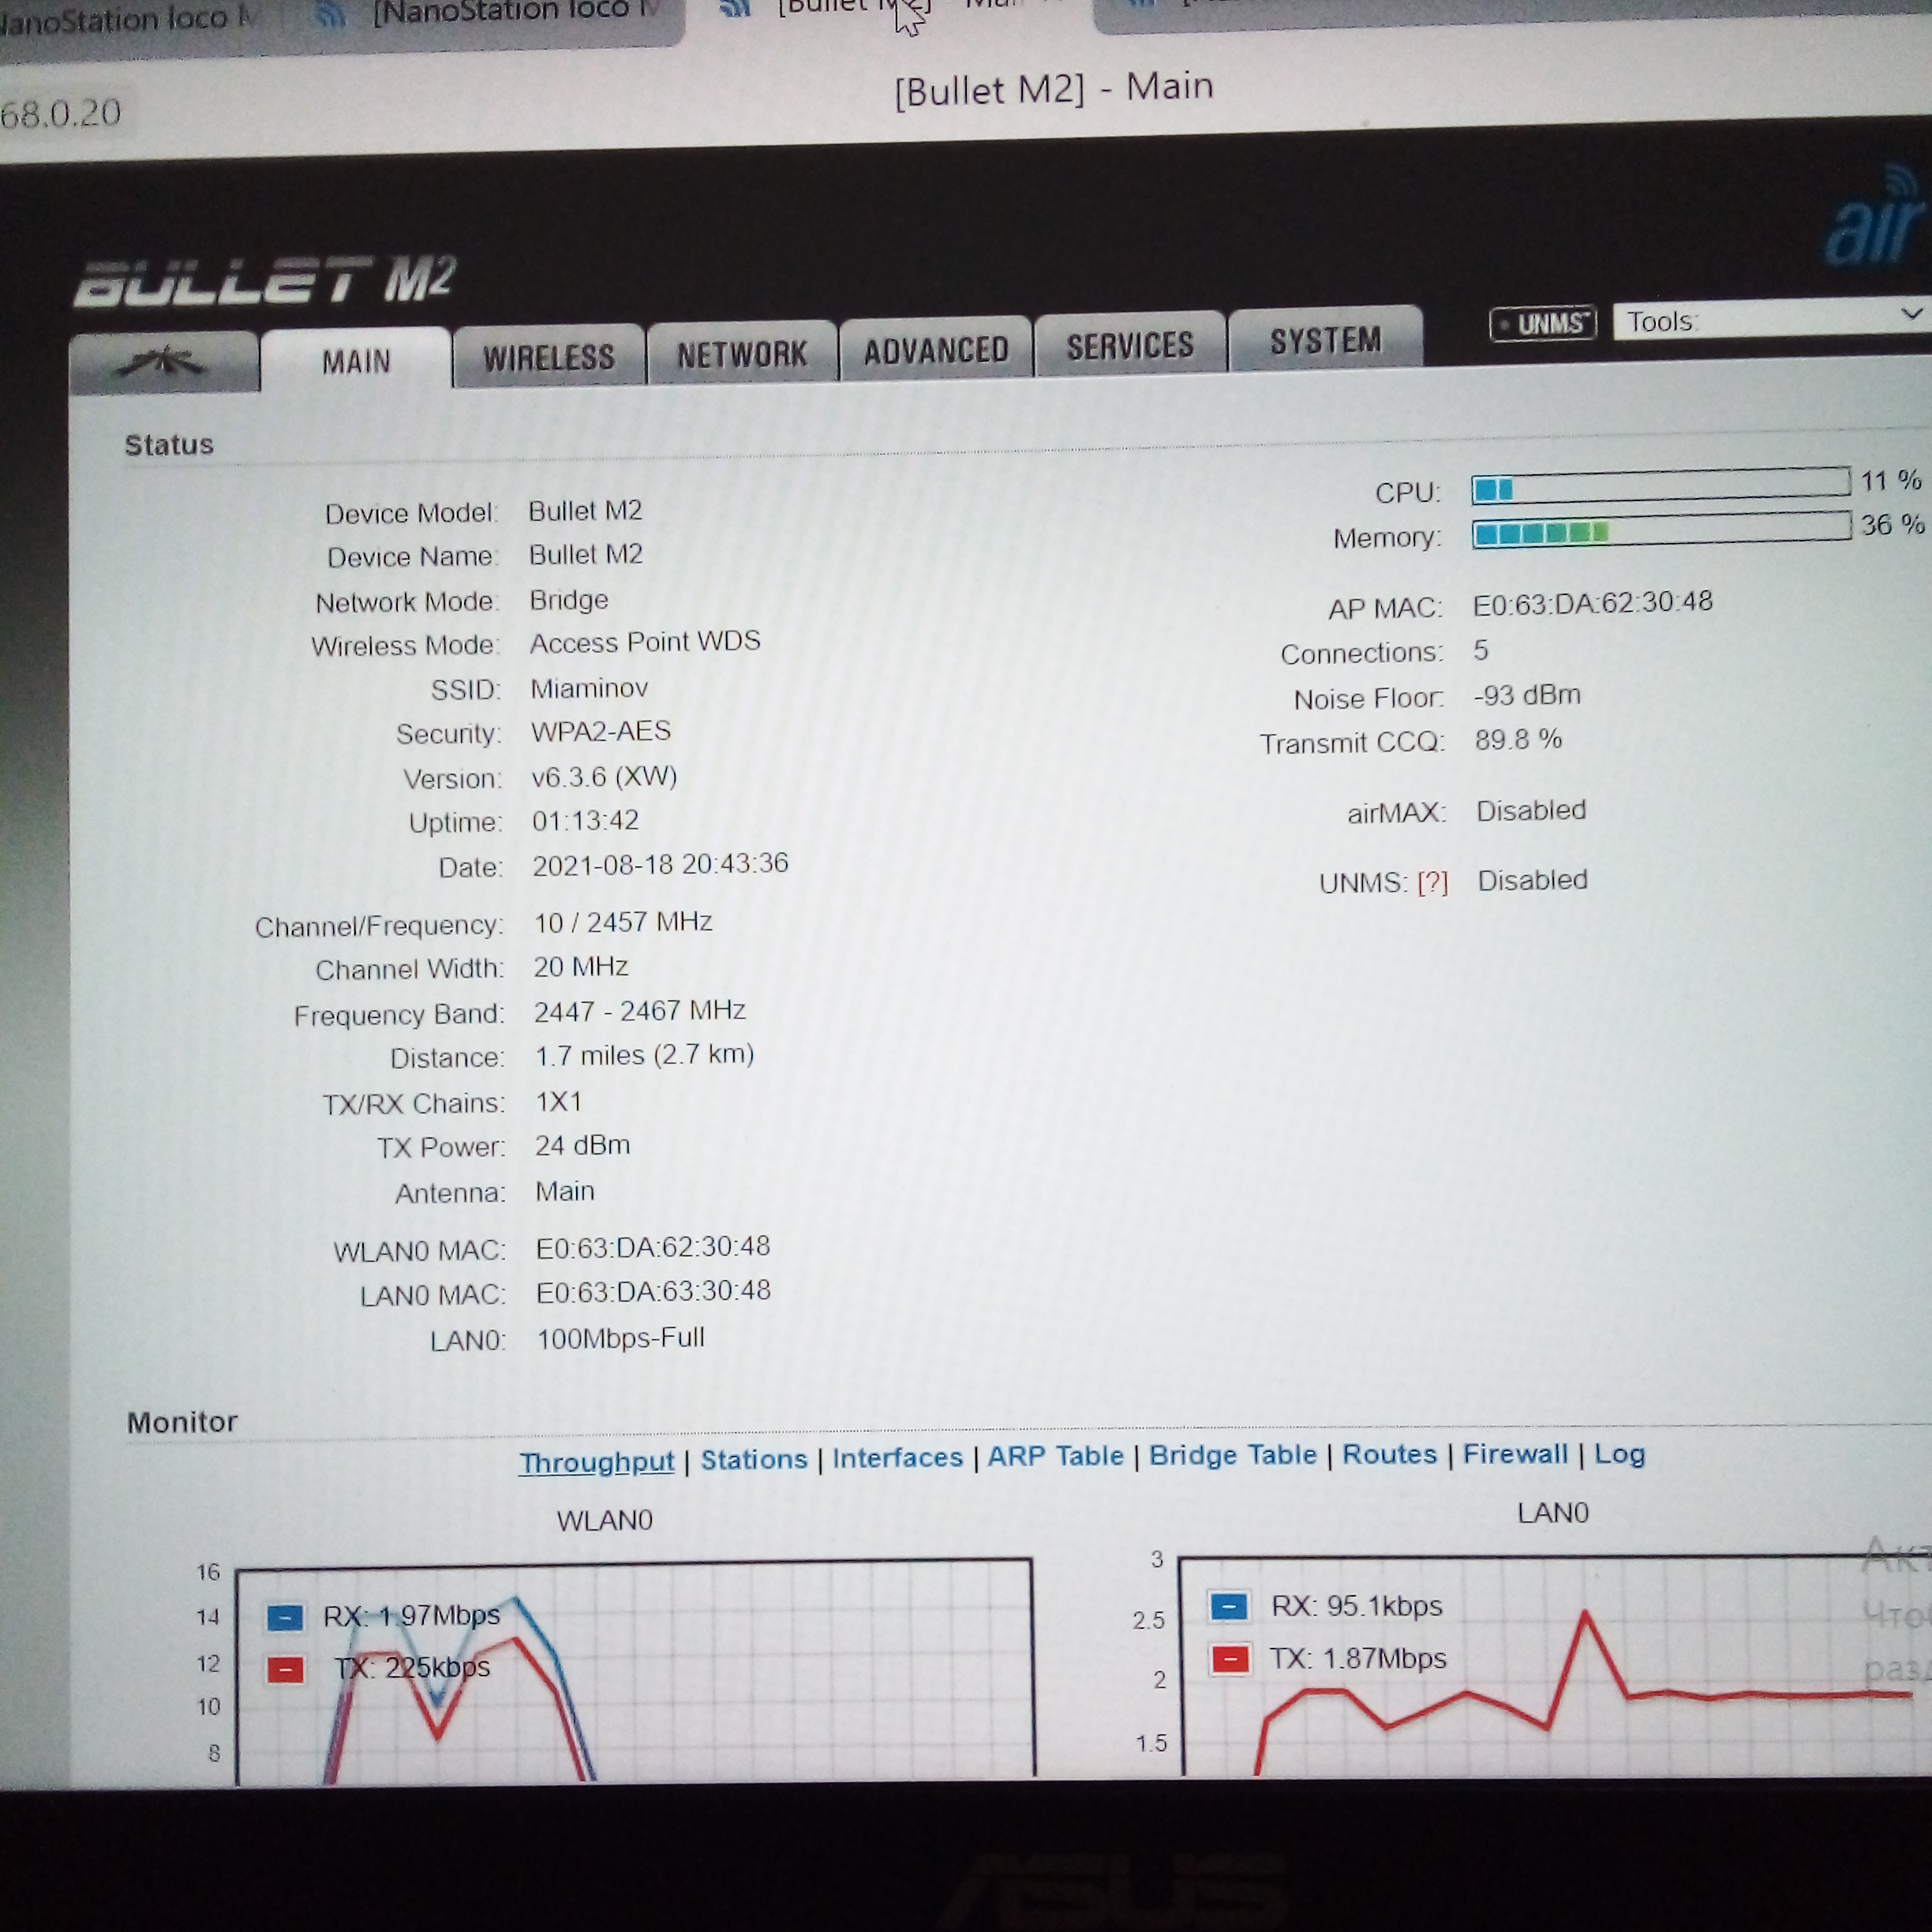The image size is (1932, 1932).
Task: Open the Services tab
Action: (x=1130, y=346)
